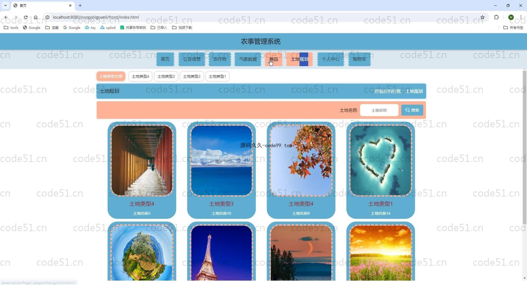Viewport: 527px width, 285px height.
Task: Open corridor image for 土地名称5
Action: pos(142,160)
